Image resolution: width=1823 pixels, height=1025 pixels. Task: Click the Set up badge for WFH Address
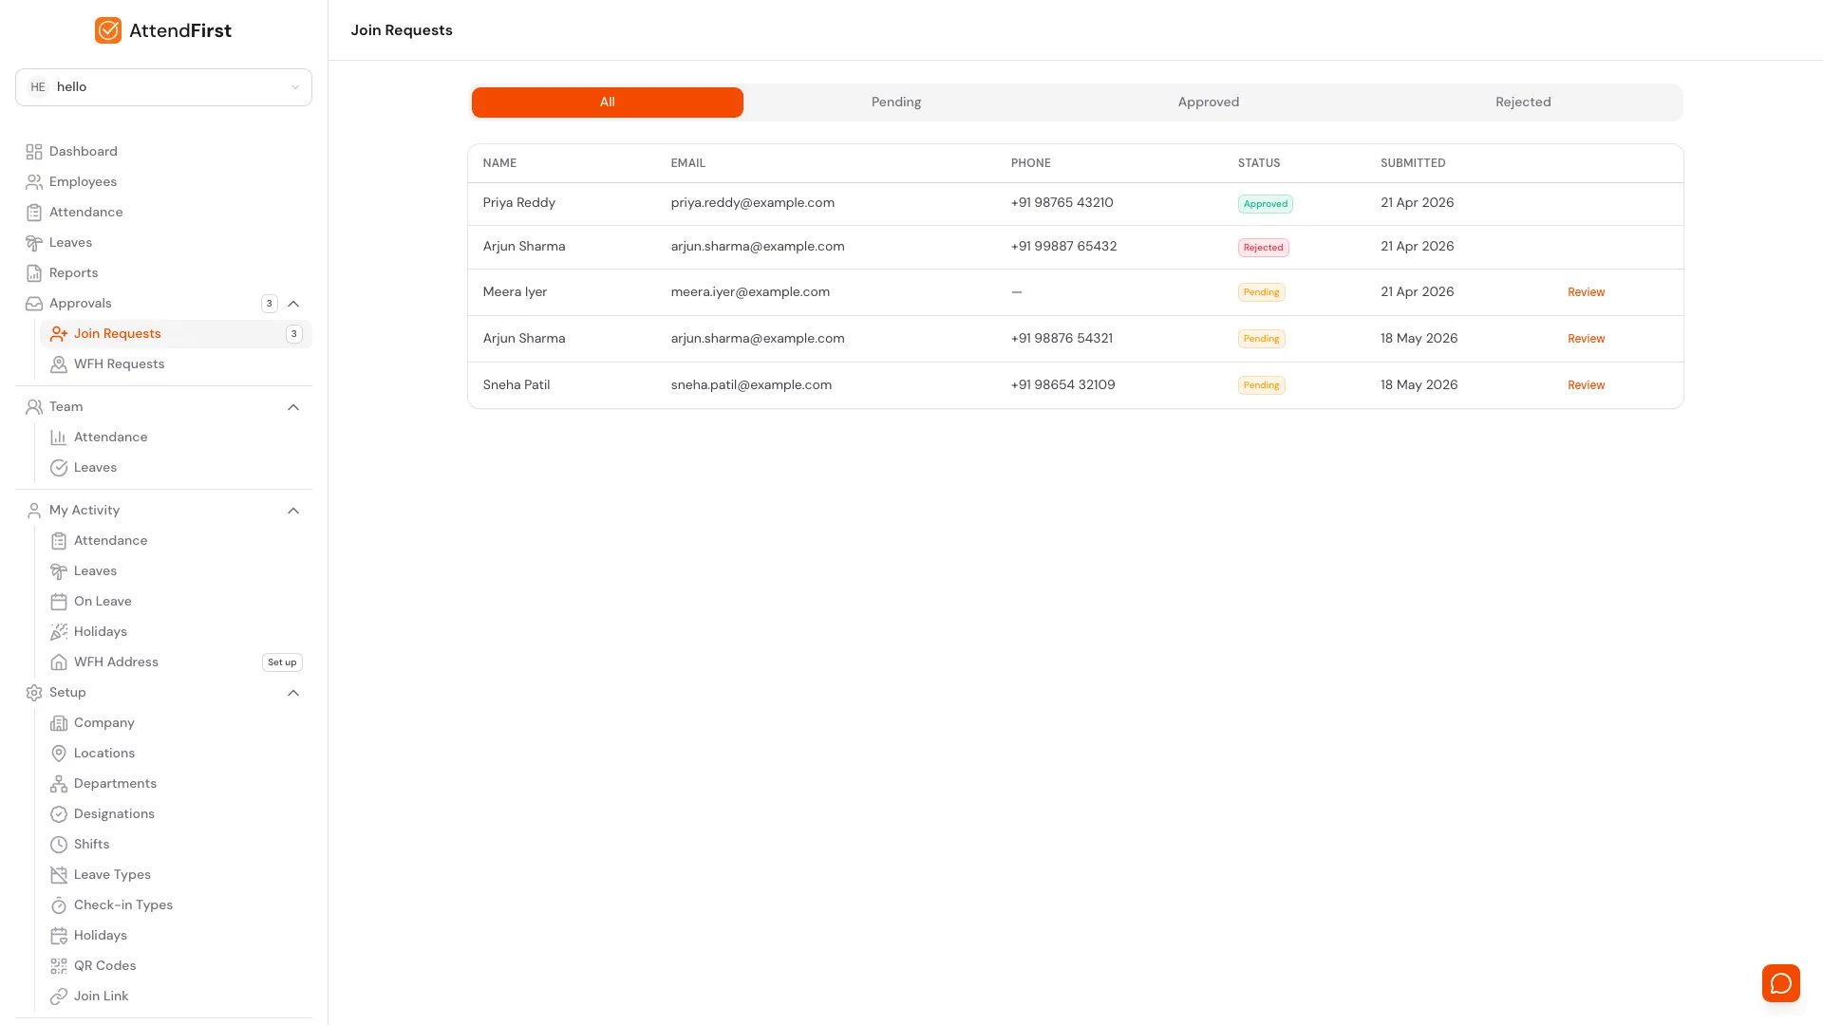[x=282, y=662]
